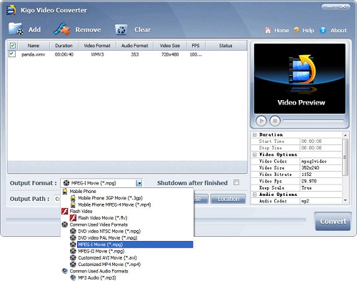Open the Home link
357x281 pixels.
pos(281,30)
